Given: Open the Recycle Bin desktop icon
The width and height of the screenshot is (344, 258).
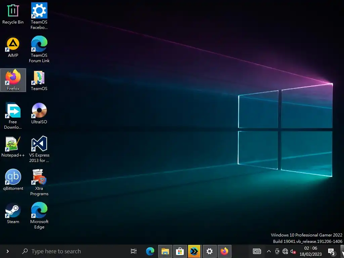Looking at the screenshot, I should tap(13, 14).
